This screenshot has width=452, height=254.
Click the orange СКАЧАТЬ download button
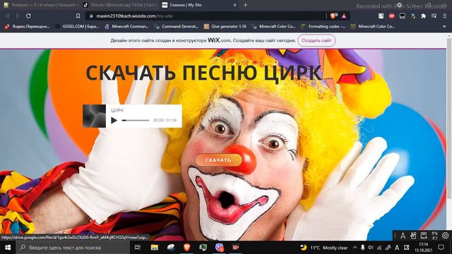218,160
